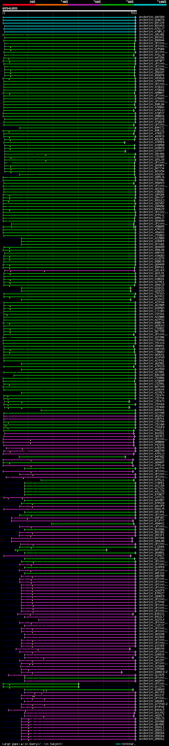Screen dimensions: 169x746
Task: Open hit UniRef100_A9NW47
Action: tap(151, 93)
